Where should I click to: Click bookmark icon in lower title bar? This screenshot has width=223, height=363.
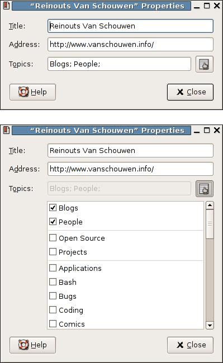7,130
